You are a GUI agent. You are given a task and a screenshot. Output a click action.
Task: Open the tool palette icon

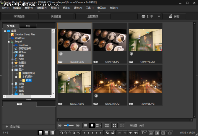[x=151, y=133]
